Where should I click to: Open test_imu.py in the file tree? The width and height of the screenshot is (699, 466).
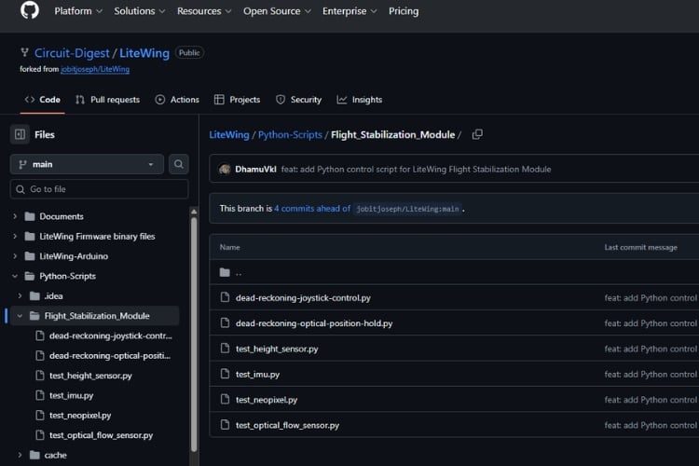tap(72, 395)
